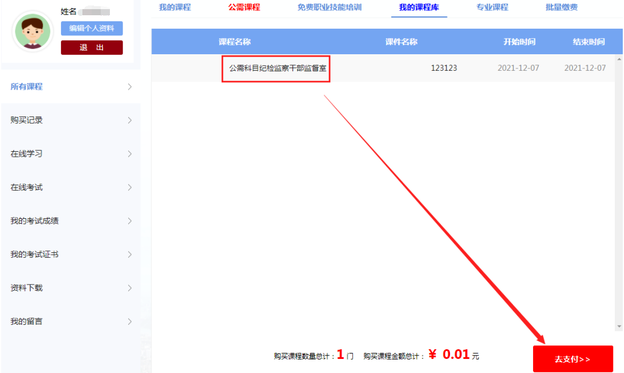624x373 pixels.
Task: Go to 批量缴费 tab
Action: pyautogui.click(x=561, y=7)
